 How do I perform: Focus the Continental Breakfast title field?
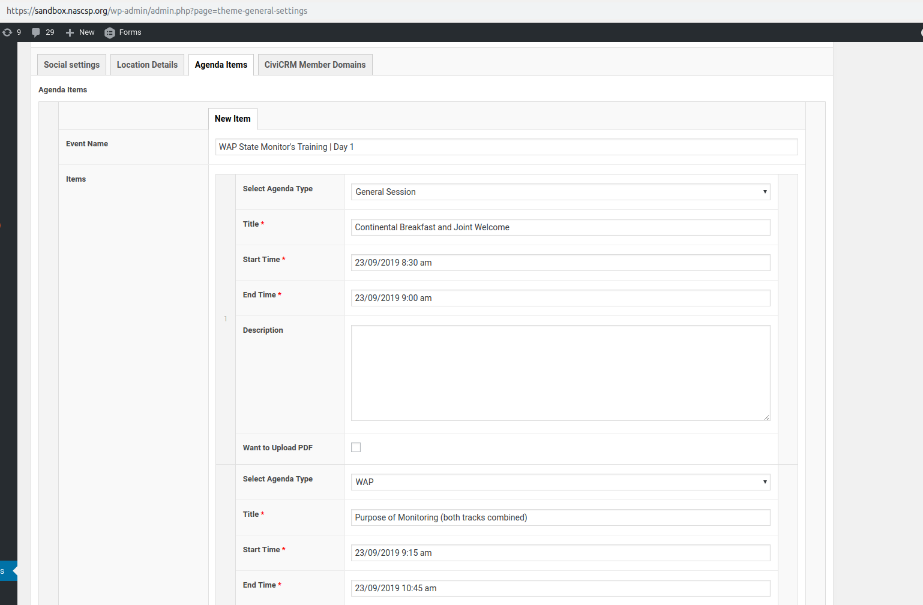click(x=560, y=227)
